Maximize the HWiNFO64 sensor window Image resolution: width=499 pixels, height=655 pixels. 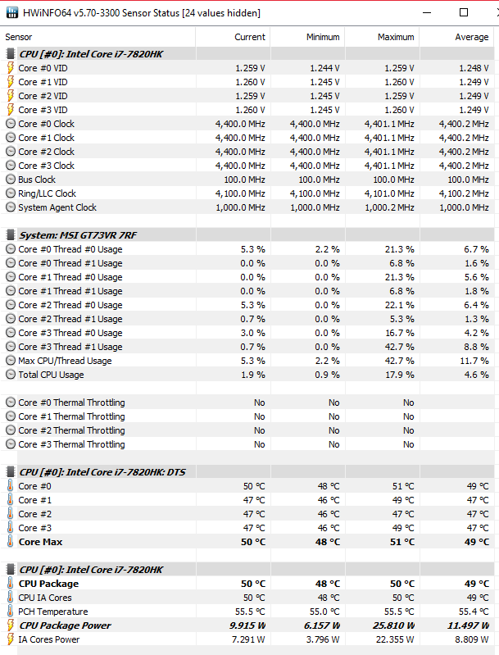464,12
